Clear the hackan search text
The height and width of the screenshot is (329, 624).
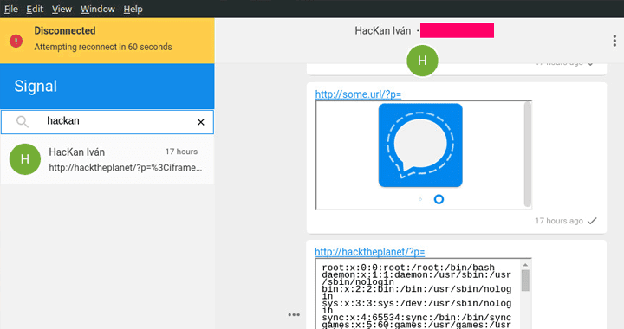(200, 122)
